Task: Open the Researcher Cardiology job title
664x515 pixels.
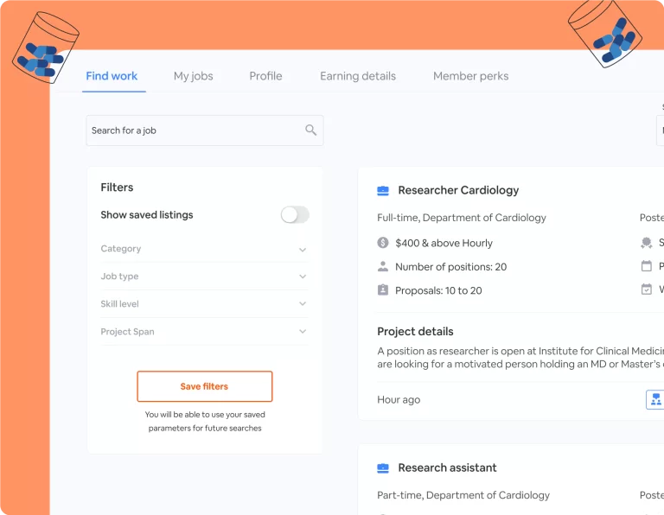Action: tap(458, 190)
